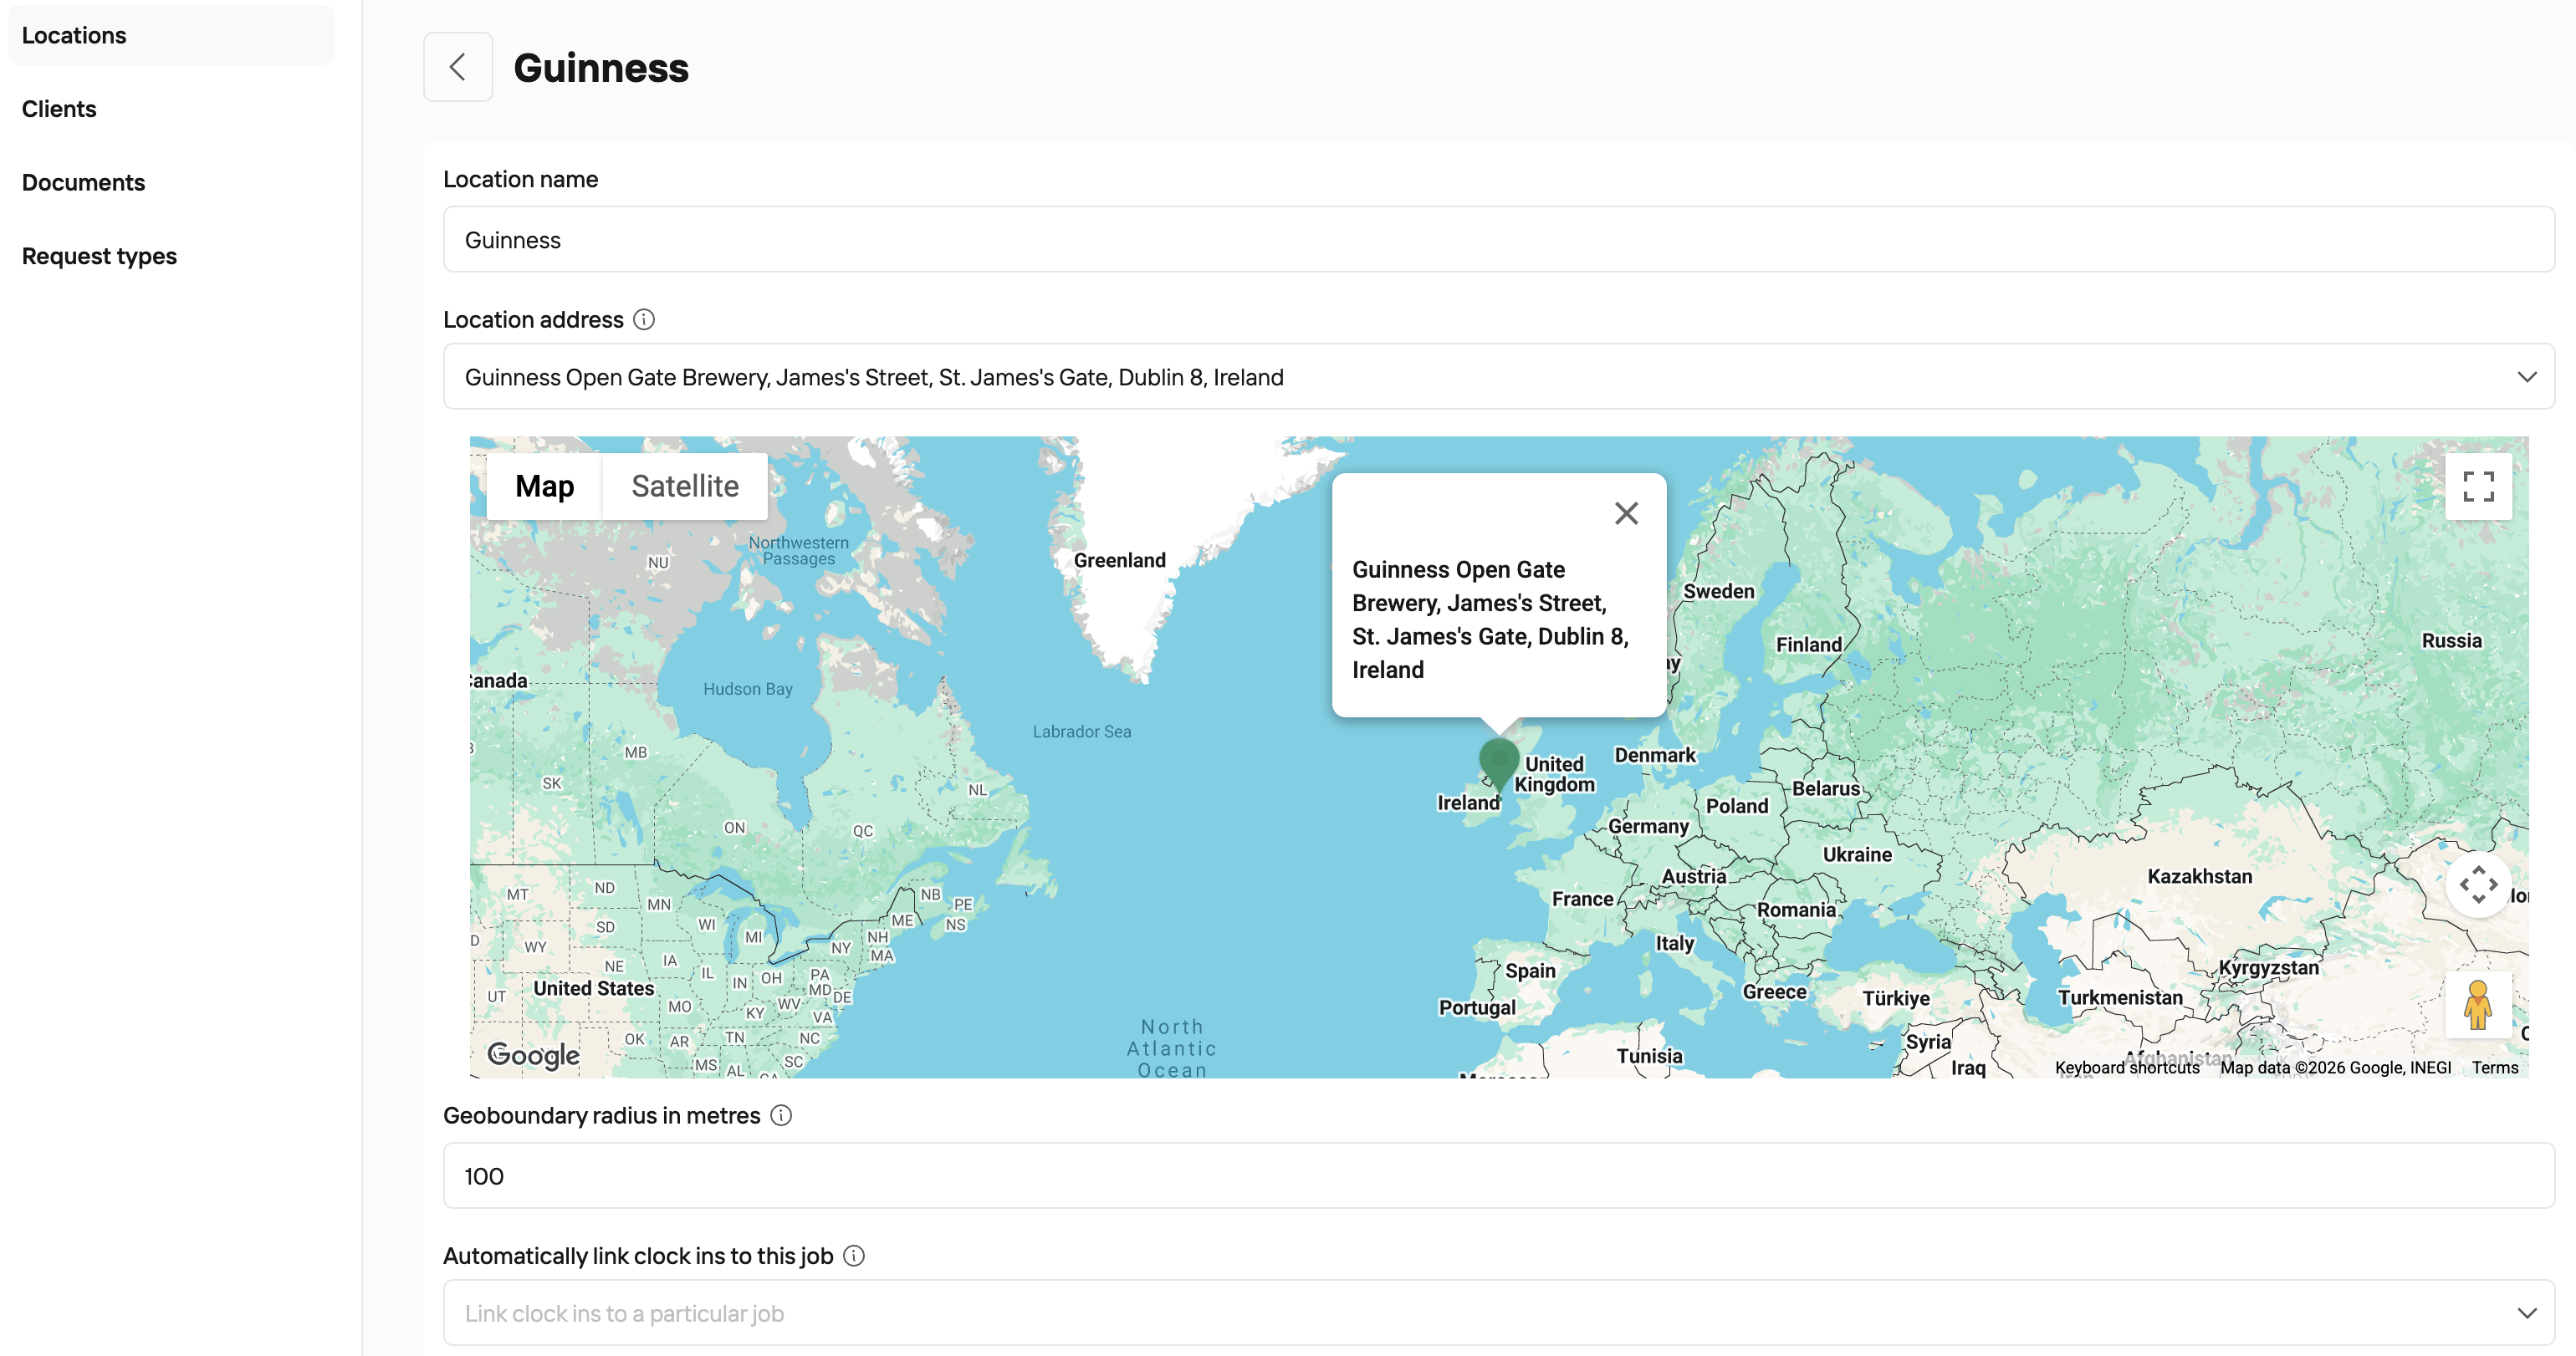Click the Sweden label on the map

[1718, 592]
